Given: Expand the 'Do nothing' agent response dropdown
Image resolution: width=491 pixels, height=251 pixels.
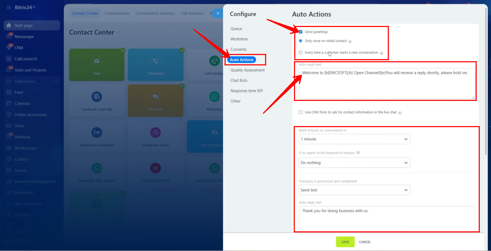Looking at the screenshot, I should [354, 163].
